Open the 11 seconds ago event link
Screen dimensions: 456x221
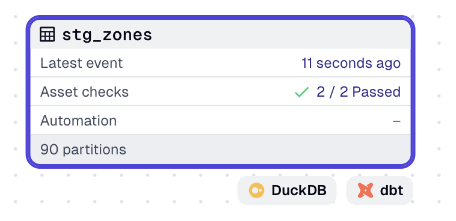(351, 63)
